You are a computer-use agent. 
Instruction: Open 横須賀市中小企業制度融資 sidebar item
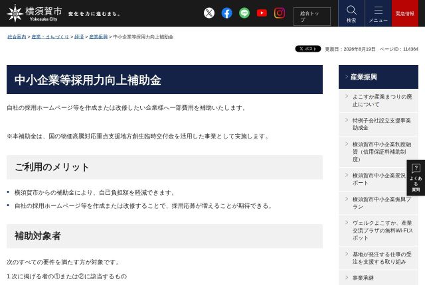click(x=379, y=152)
